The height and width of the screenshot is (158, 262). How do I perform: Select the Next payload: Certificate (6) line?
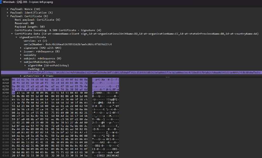click(x=37, y=20)
